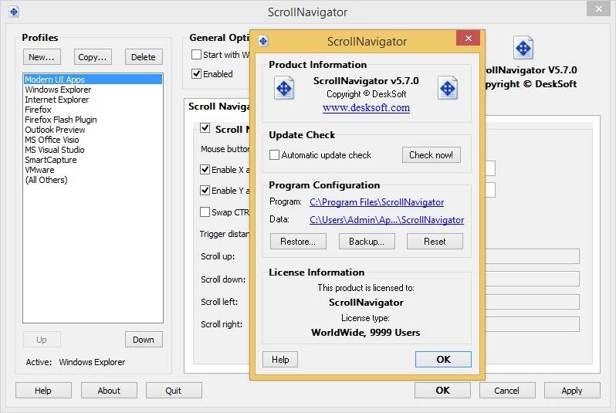Image resolution: width=616 pixels, height=413 pixels.
Task: Toggle Enable Y axis checkbox
Action: 205,190
